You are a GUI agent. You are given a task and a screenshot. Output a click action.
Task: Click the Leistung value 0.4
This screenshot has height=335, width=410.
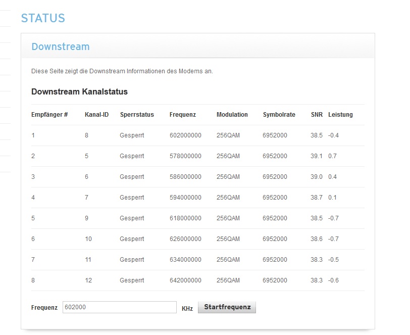332,177
